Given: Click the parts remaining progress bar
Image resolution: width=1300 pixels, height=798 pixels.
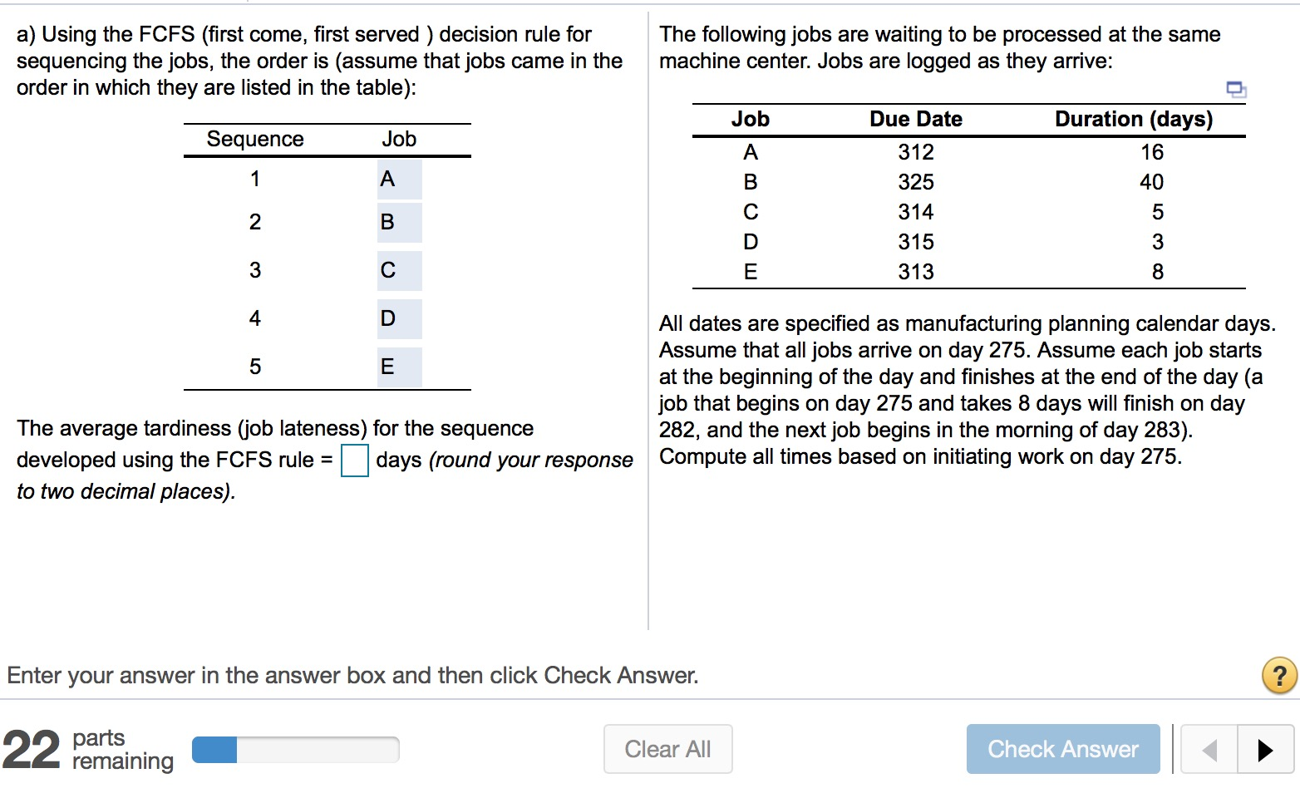Looking at the screenshot, I should [x=295, y=749].
